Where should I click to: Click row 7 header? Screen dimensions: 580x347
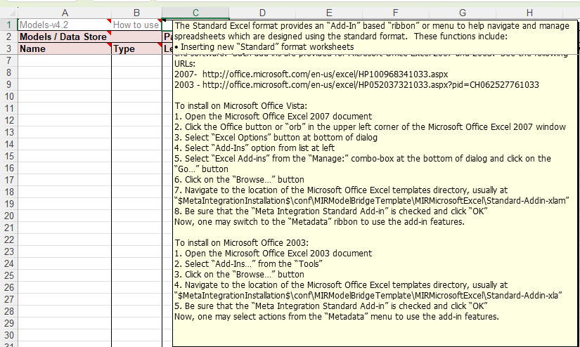(x=8, y=60)
